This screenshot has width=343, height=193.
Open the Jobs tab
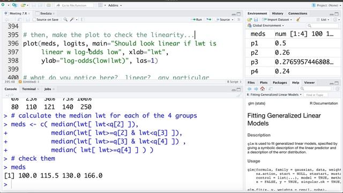pos(48,89)
